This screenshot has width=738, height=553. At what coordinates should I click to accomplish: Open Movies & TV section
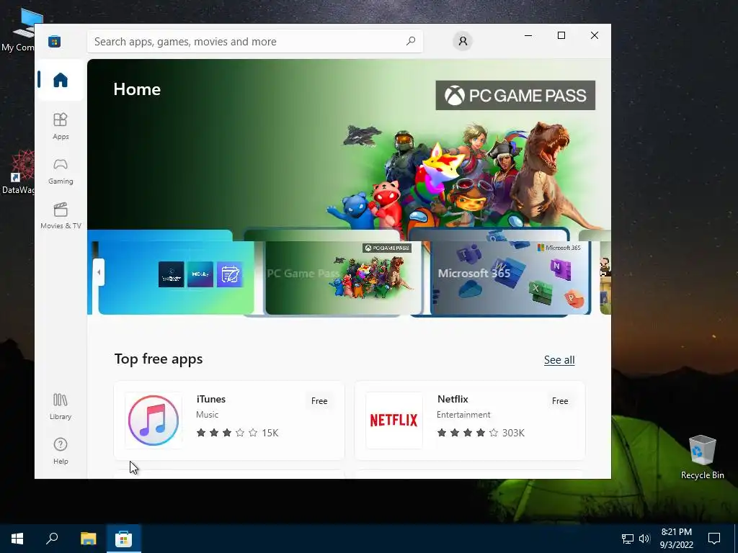pos(61,216)
